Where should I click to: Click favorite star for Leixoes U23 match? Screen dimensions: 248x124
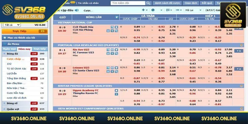point(116,67)
